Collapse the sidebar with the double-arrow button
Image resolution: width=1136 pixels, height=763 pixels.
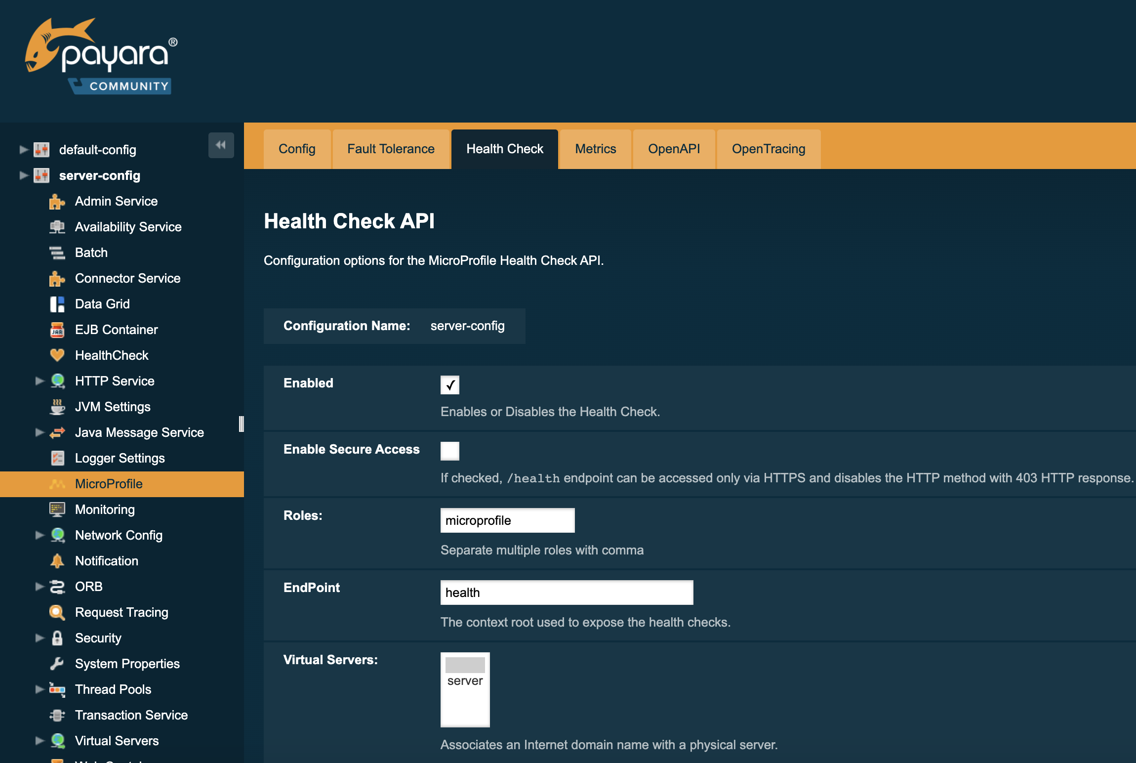221,146
